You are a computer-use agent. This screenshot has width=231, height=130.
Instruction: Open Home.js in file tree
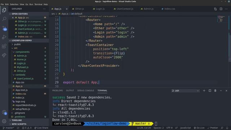pos(21,59)
